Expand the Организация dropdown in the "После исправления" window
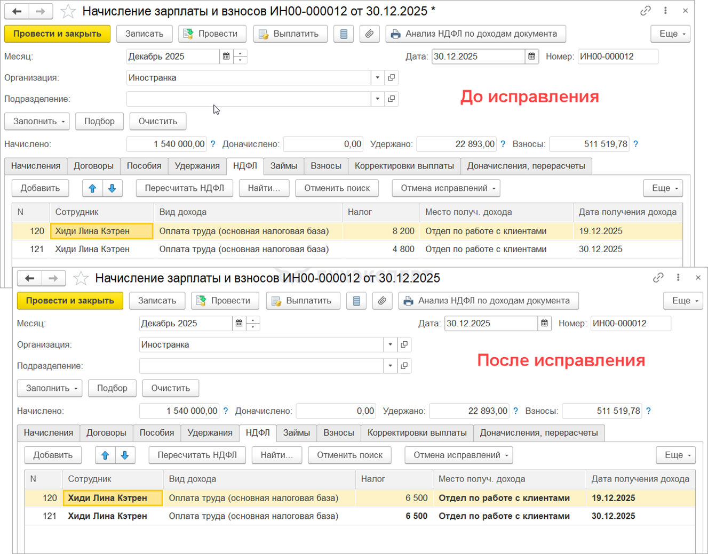This screenshot has height=554, width=708. (x=390, y=345)
